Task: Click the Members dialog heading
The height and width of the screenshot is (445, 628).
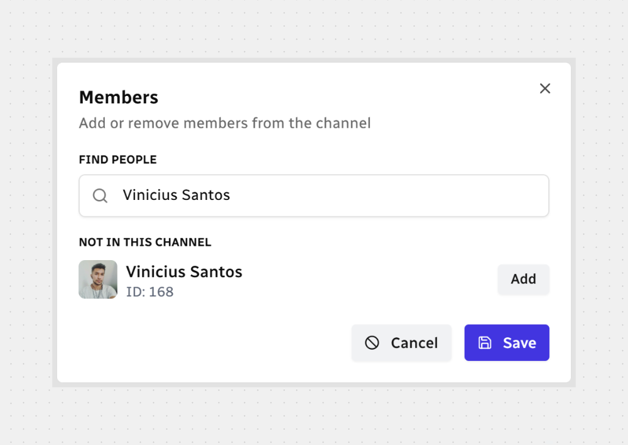Action: 119,98
